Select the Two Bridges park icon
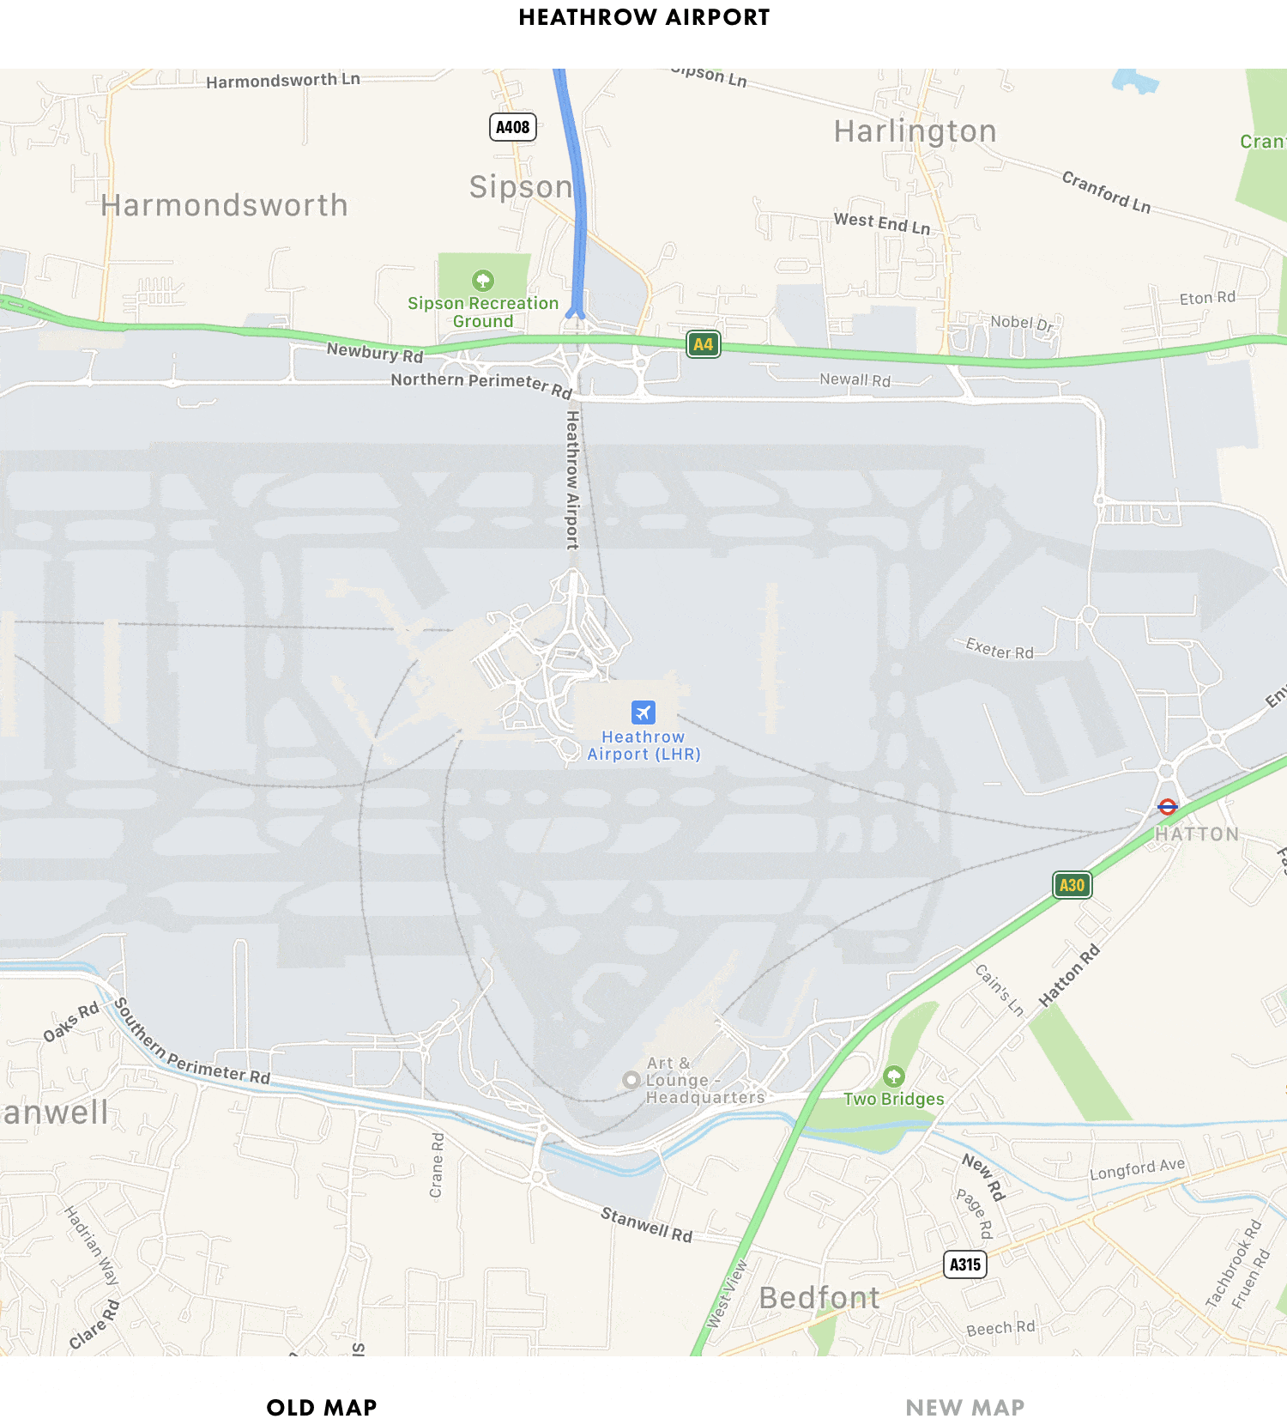 pyautogui.click(x=894, y=1076)
